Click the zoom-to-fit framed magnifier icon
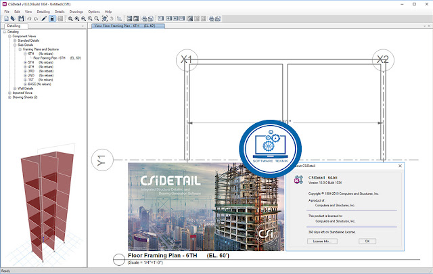Viewport: 433px width, 274px height. pos(105,19)
